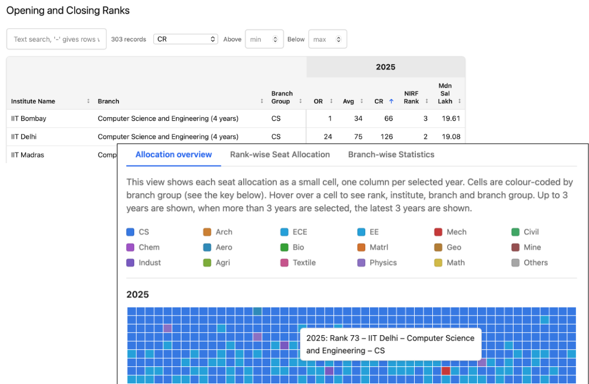This screenshot has height=384, width=589.
Task: Click the text search input box
Action: [x=57, y=39]
